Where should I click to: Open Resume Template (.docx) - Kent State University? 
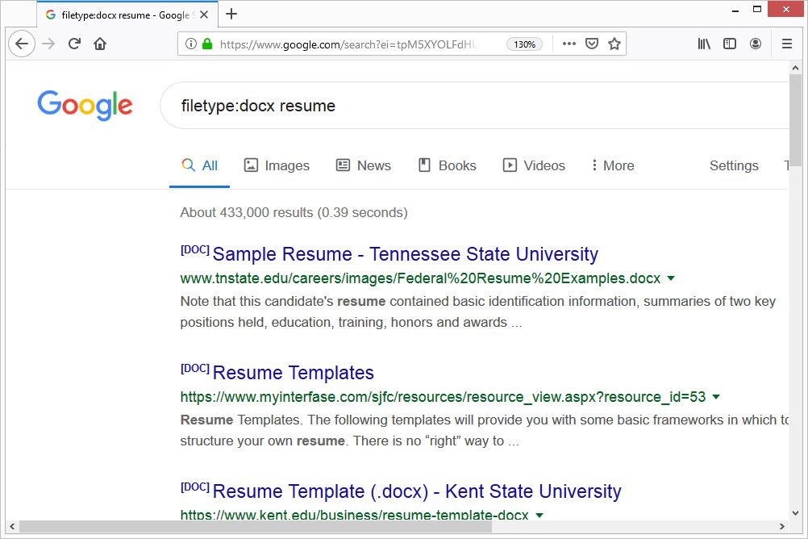click(417, 491)
